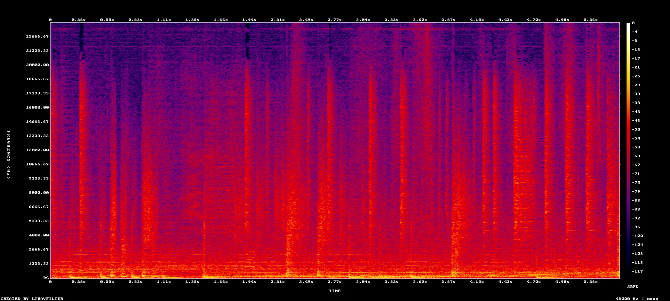Click the -96 dBFS scale value

[x=636, y=227]
